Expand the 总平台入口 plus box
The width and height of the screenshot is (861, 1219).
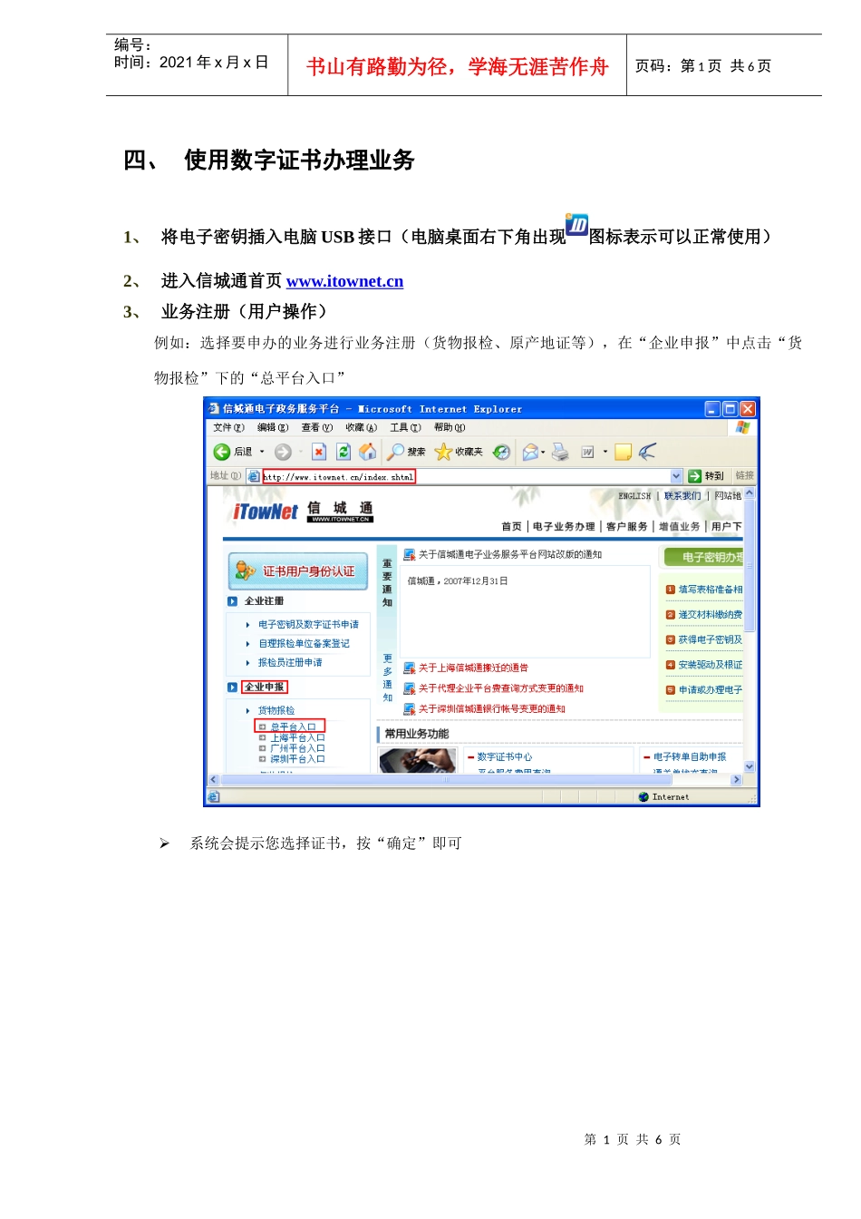263,727
